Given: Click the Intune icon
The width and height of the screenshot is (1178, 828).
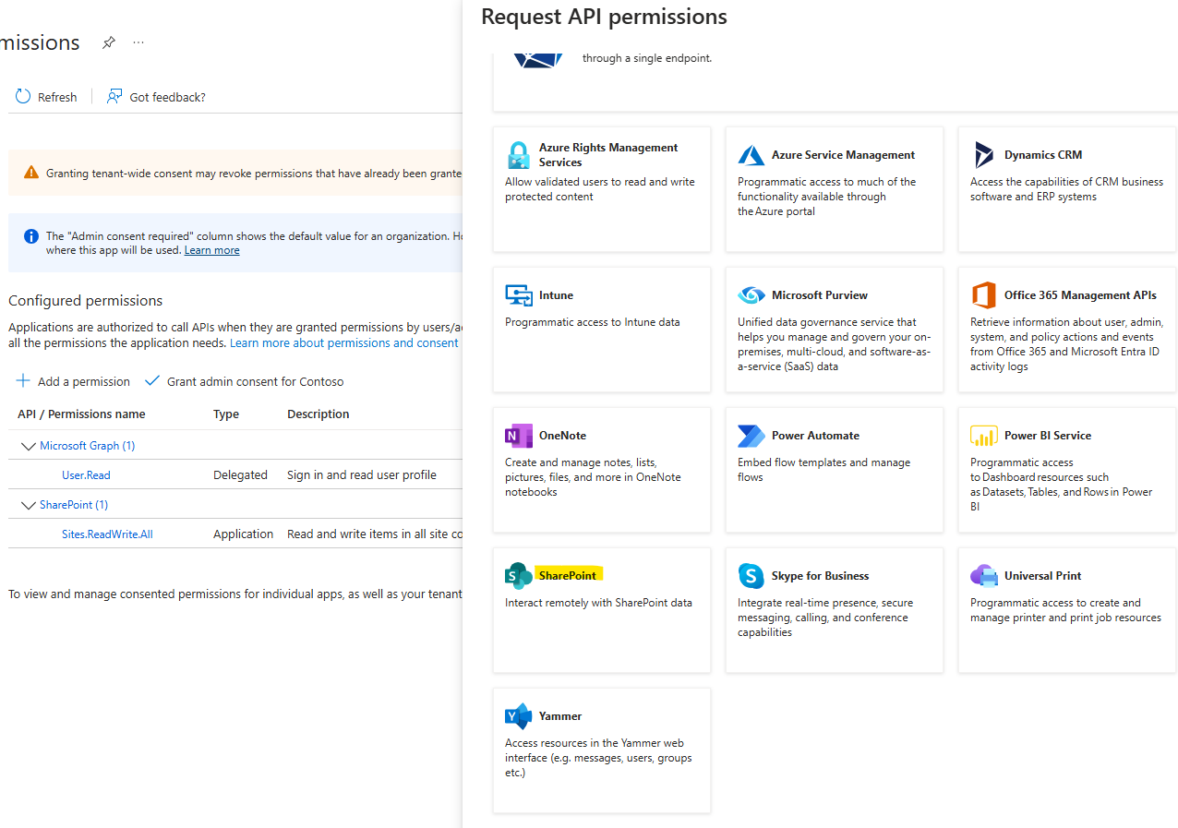Looking at the screenshot, I should [x=519, y=295].
